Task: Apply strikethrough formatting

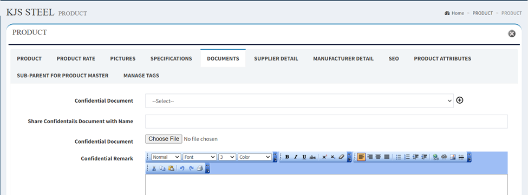Action: click(312, 157)
